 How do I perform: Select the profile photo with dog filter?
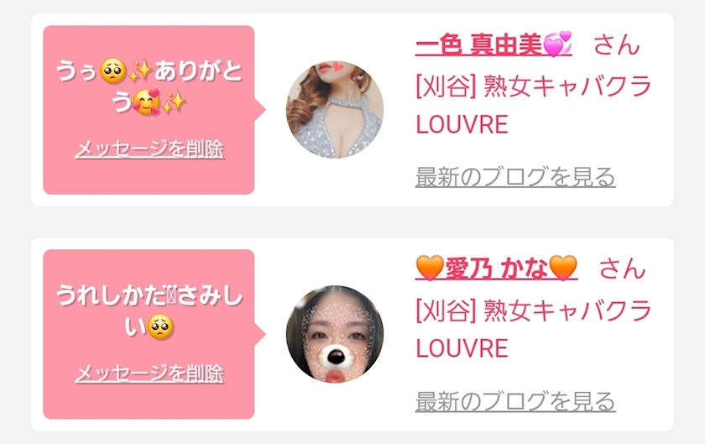[335, 334]
